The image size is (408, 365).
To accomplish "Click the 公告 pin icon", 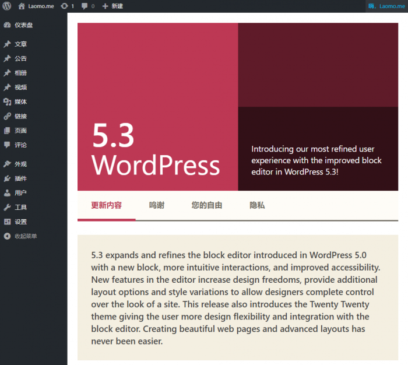I will pos(7,58).
